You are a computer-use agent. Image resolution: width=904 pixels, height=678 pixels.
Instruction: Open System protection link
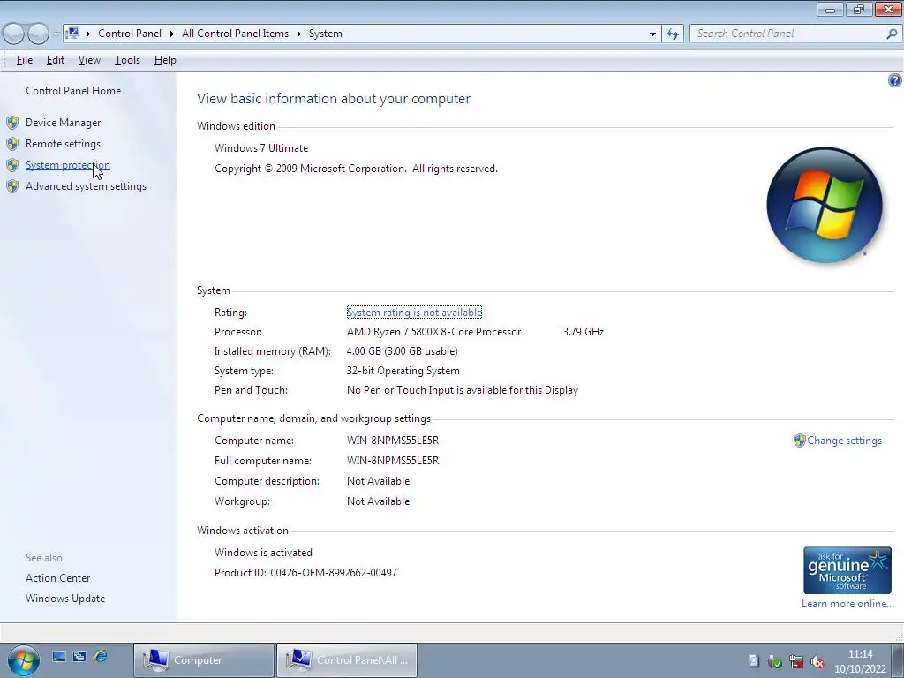(67, 165)
